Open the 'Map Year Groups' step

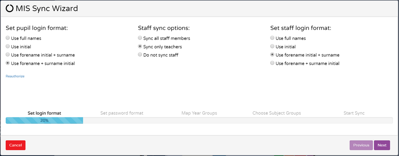(x=199, y=113)
